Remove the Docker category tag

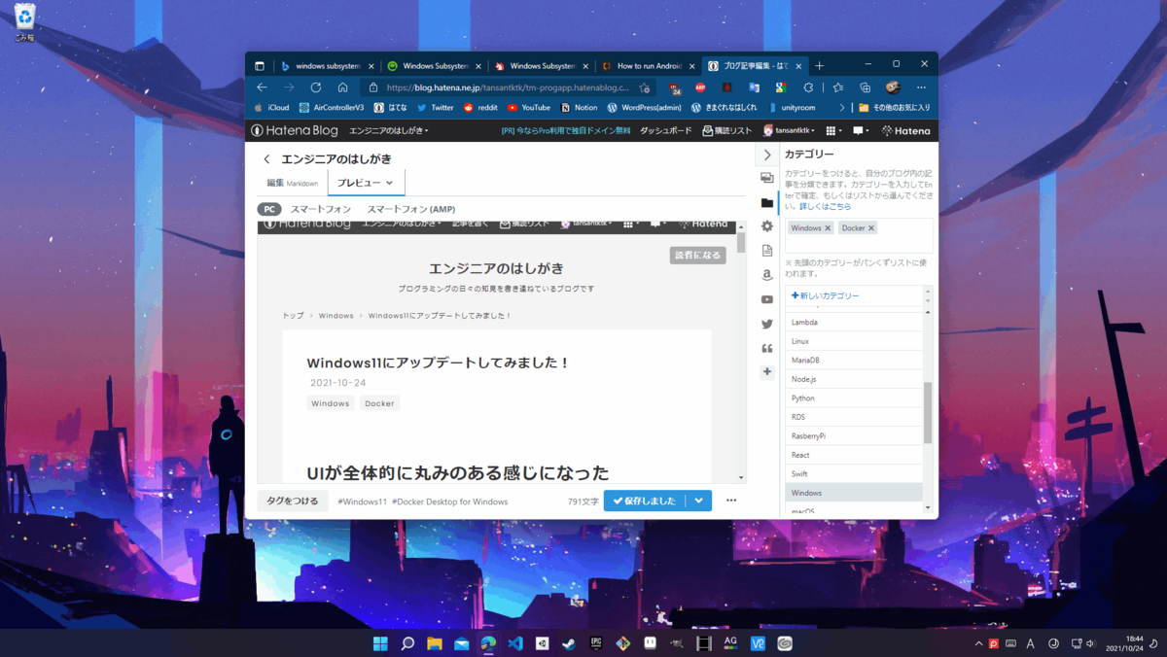pyautogui.click(x=871, y=228)
